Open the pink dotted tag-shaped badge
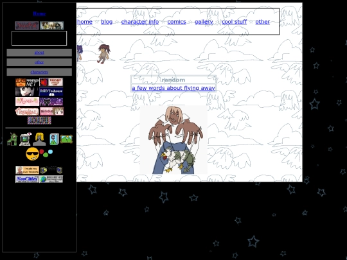347x260 pixels. pyautogui.click(x=27, y=111)
